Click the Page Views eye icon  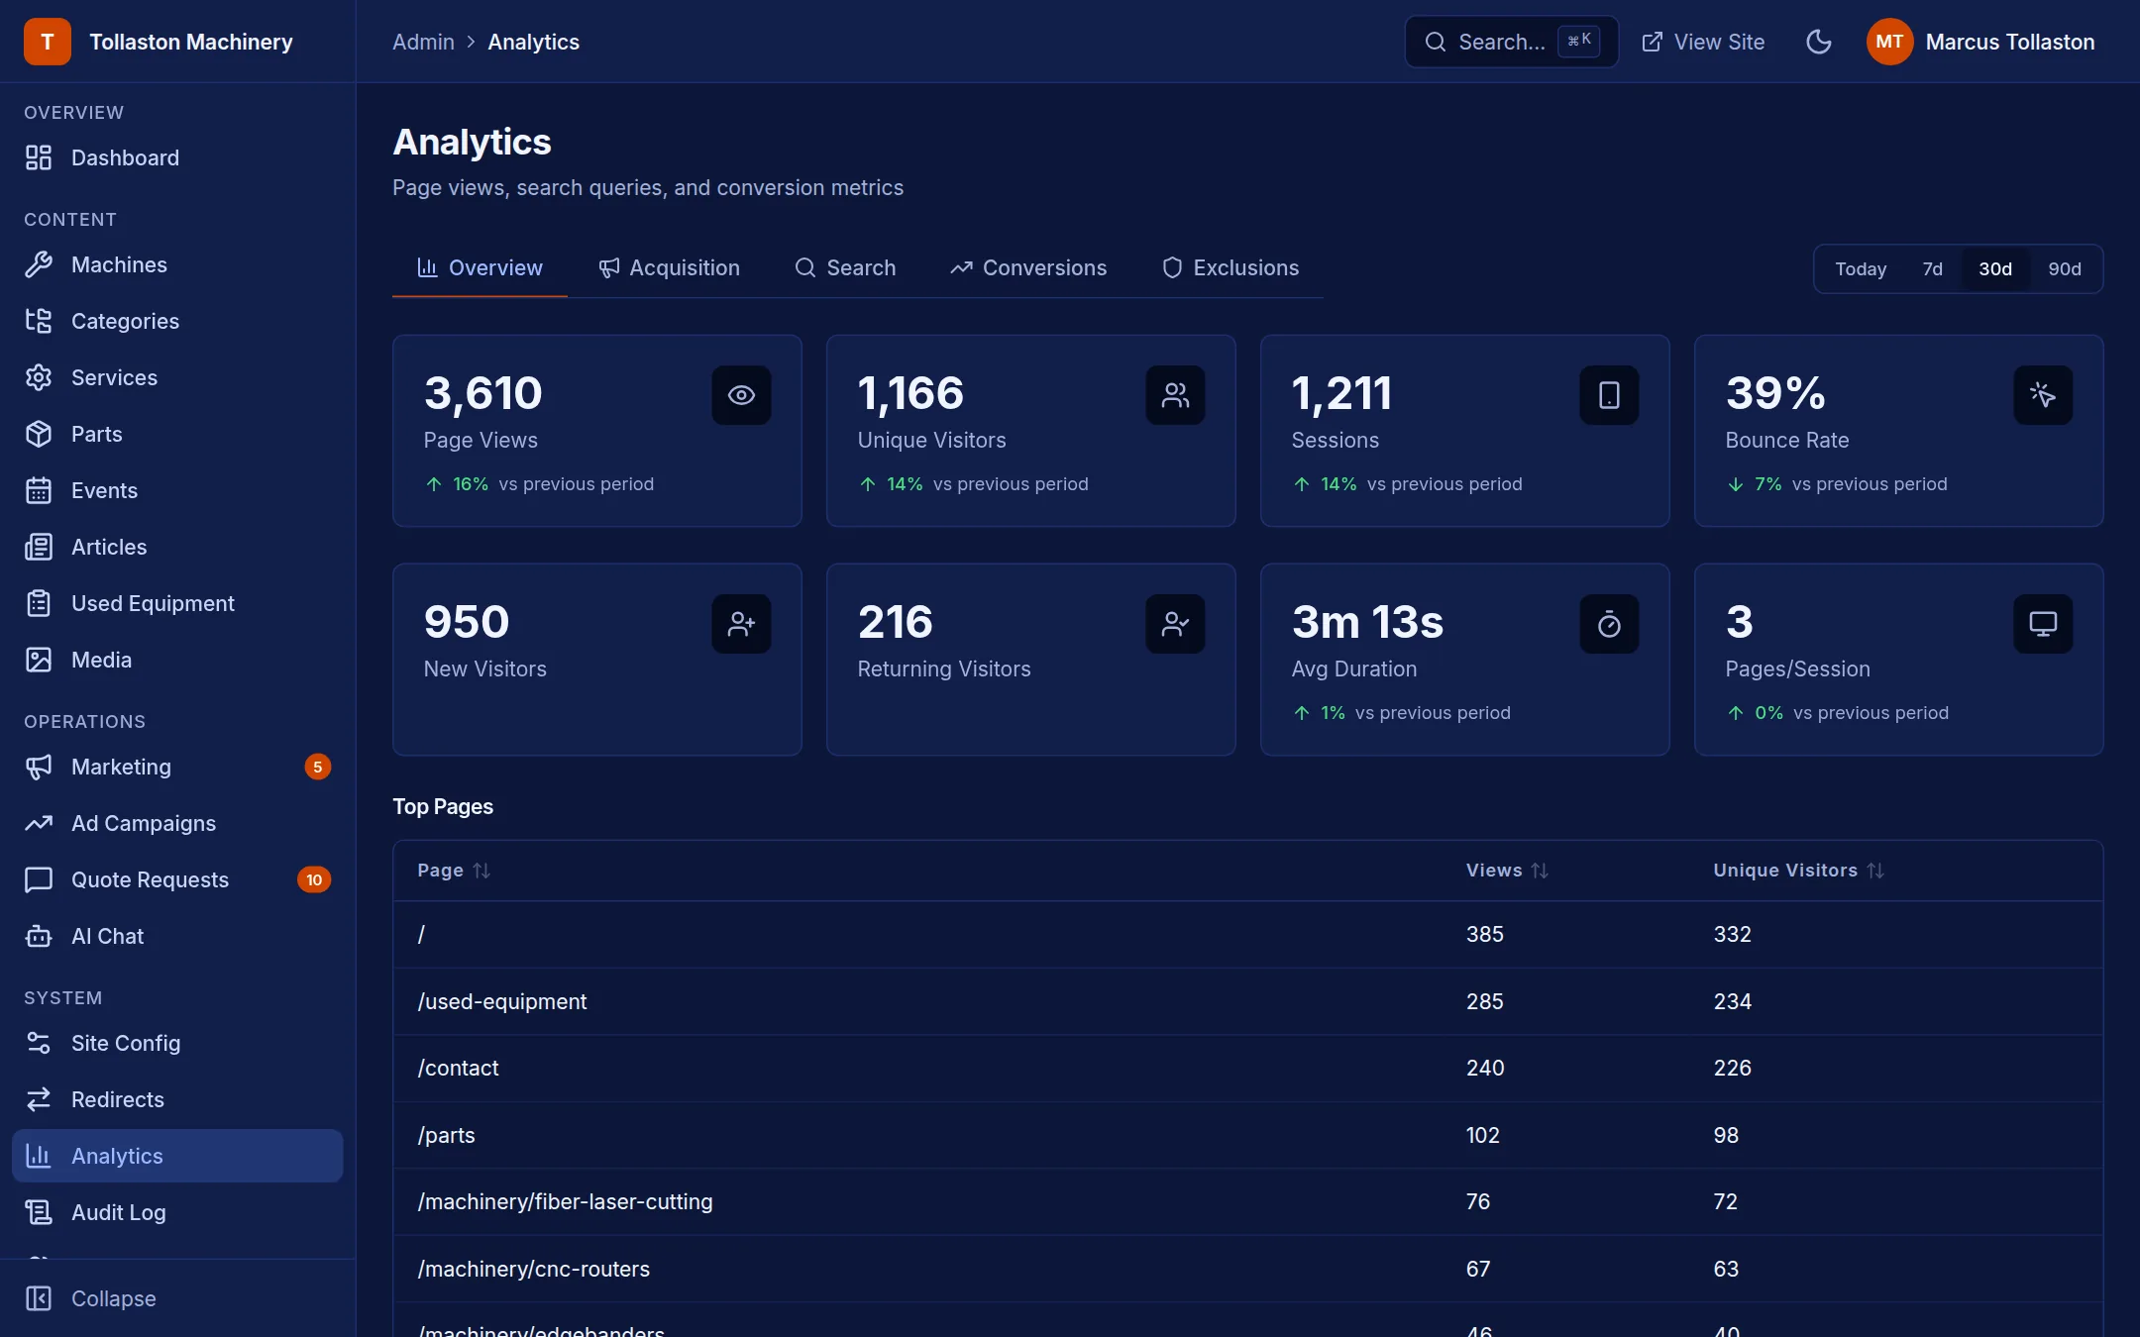click(741, 395)
